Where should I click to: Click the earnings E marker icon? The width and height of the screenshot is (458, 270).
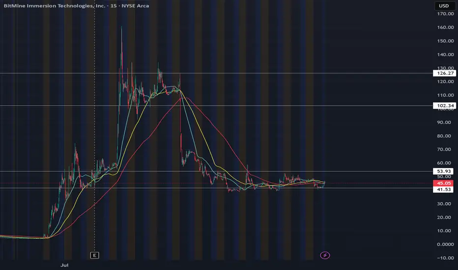(x=94, y=255)
